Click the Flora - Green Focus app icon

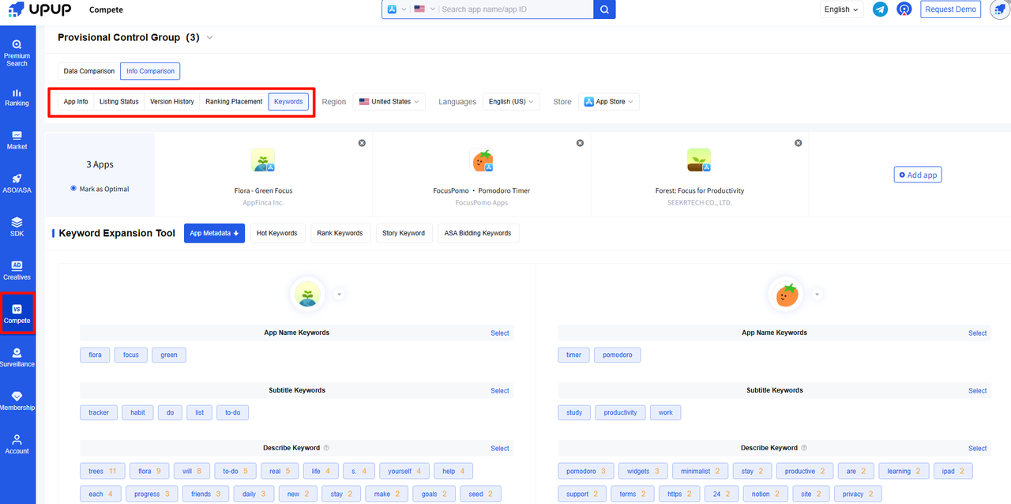point(263,160)
